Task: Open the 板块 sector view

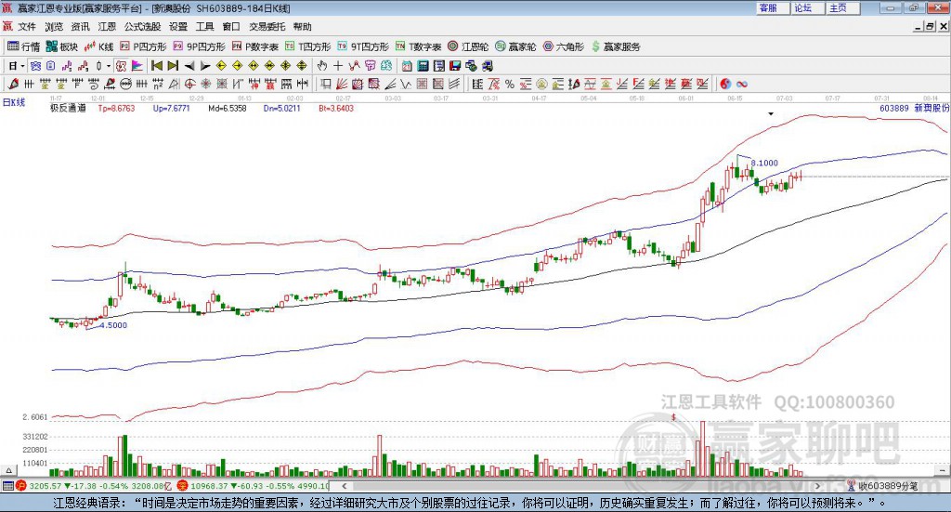Action: [62, 46]
